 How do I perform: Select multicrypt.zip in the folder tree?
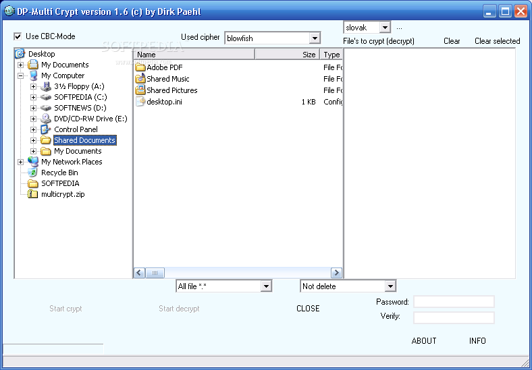[x=63, y=194]
